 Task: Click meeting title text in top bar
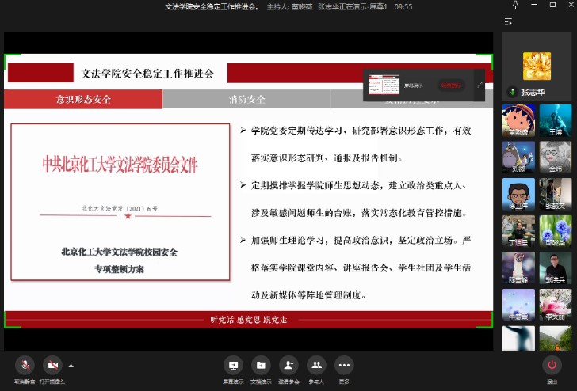212,6
